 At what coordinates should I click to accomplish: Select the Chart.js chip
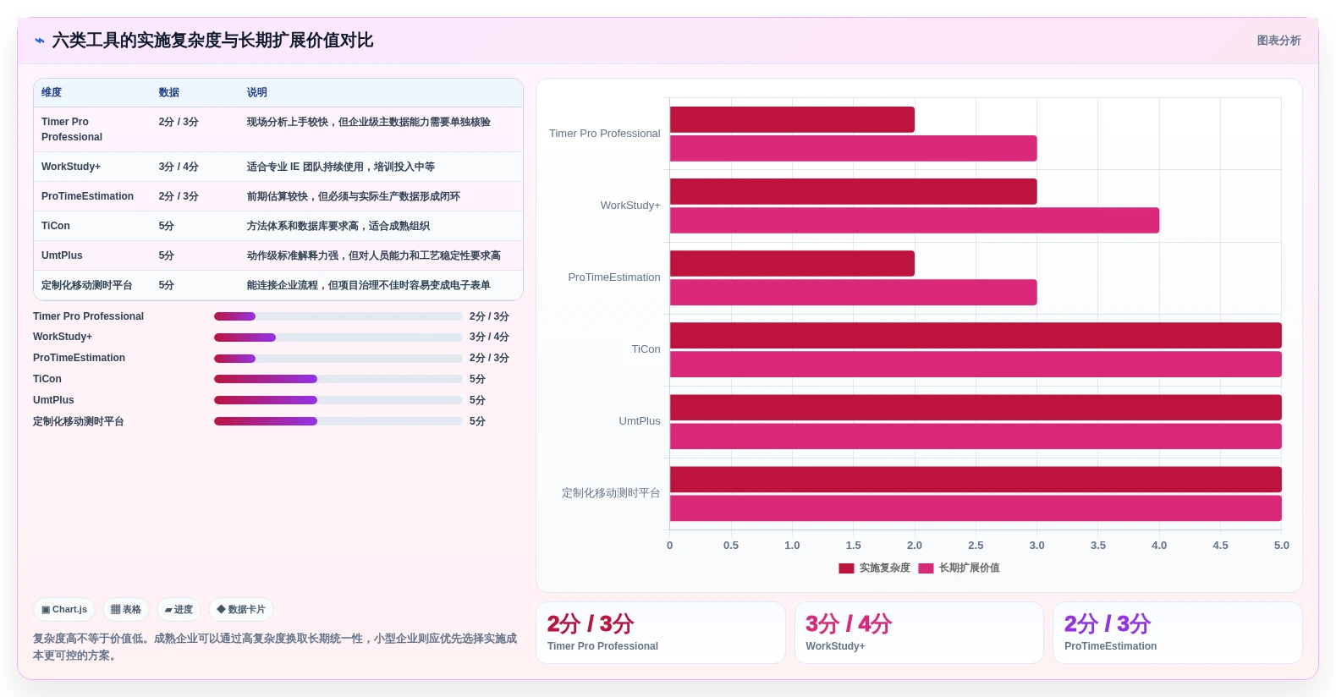[x=64, y=609]
